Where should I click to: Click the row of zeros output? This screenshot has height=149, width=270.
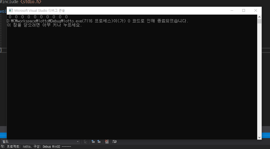click(38, 17)
